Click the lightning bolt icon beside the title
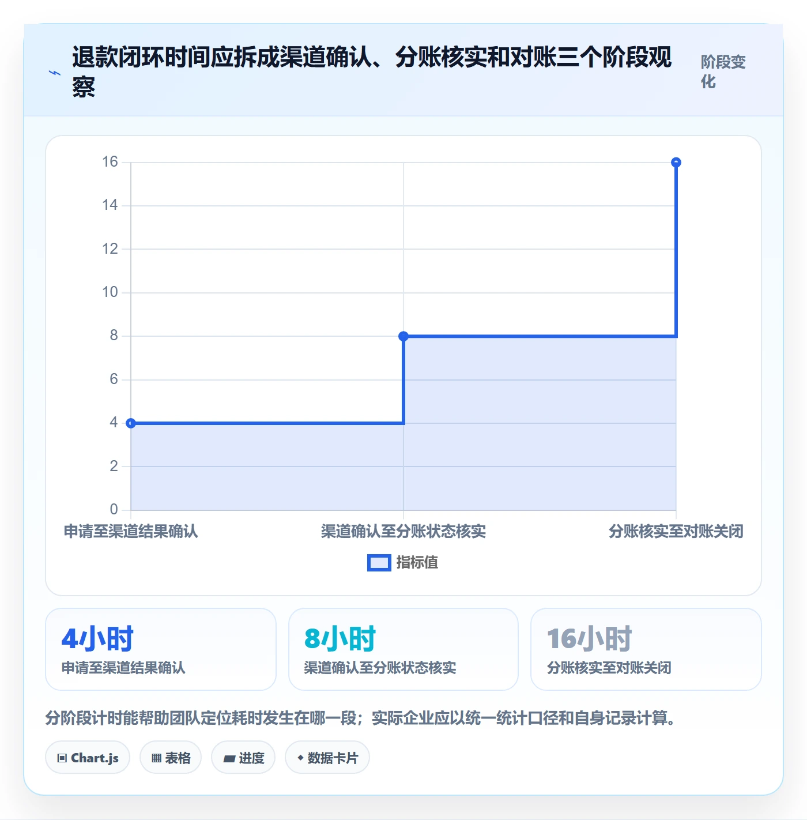807x820 pixels. (x=55, y=73)
